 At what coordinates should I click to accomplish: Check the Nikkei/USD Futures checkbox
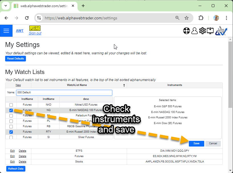11,105
